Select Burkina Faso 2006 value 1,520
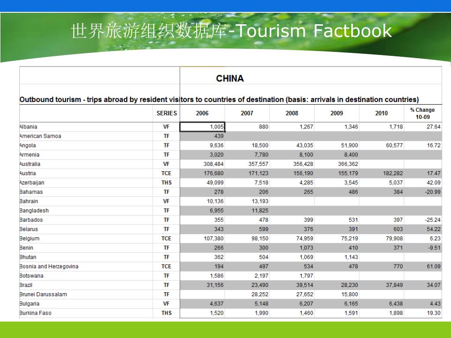 pyautogui.click(x=217, y=313)
